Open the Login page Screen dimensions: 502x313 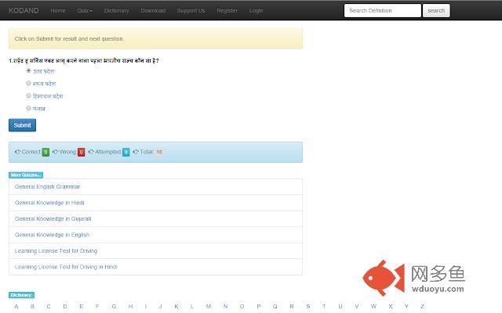click(x=256, y=10)
